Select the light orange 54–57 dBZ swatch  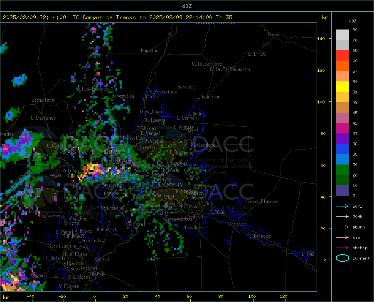pos(342,76)
